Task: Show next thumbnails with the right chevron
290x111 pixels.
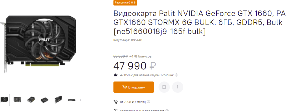Action: click(81, 100)
